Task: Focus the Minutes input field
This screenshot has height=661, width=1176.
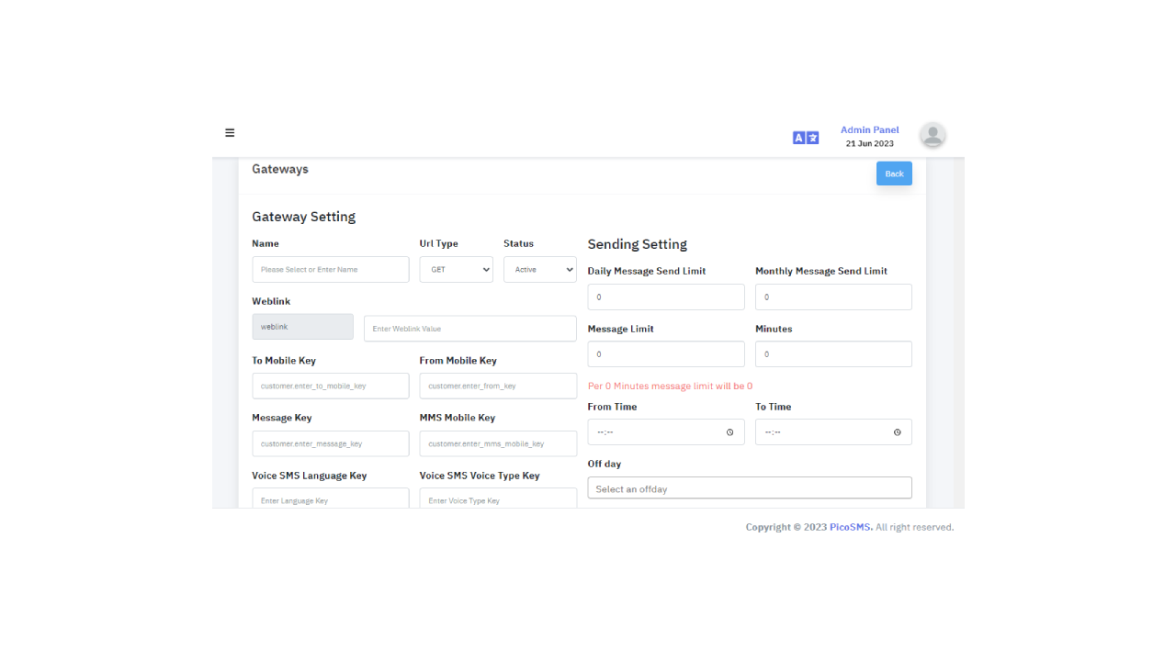Action: pyautogui.click(x=832, y=354)
